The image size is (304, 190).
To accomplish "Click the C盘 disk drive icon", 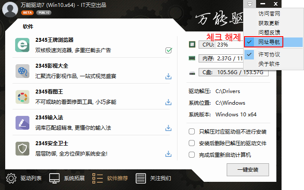I will pos(192,73).
